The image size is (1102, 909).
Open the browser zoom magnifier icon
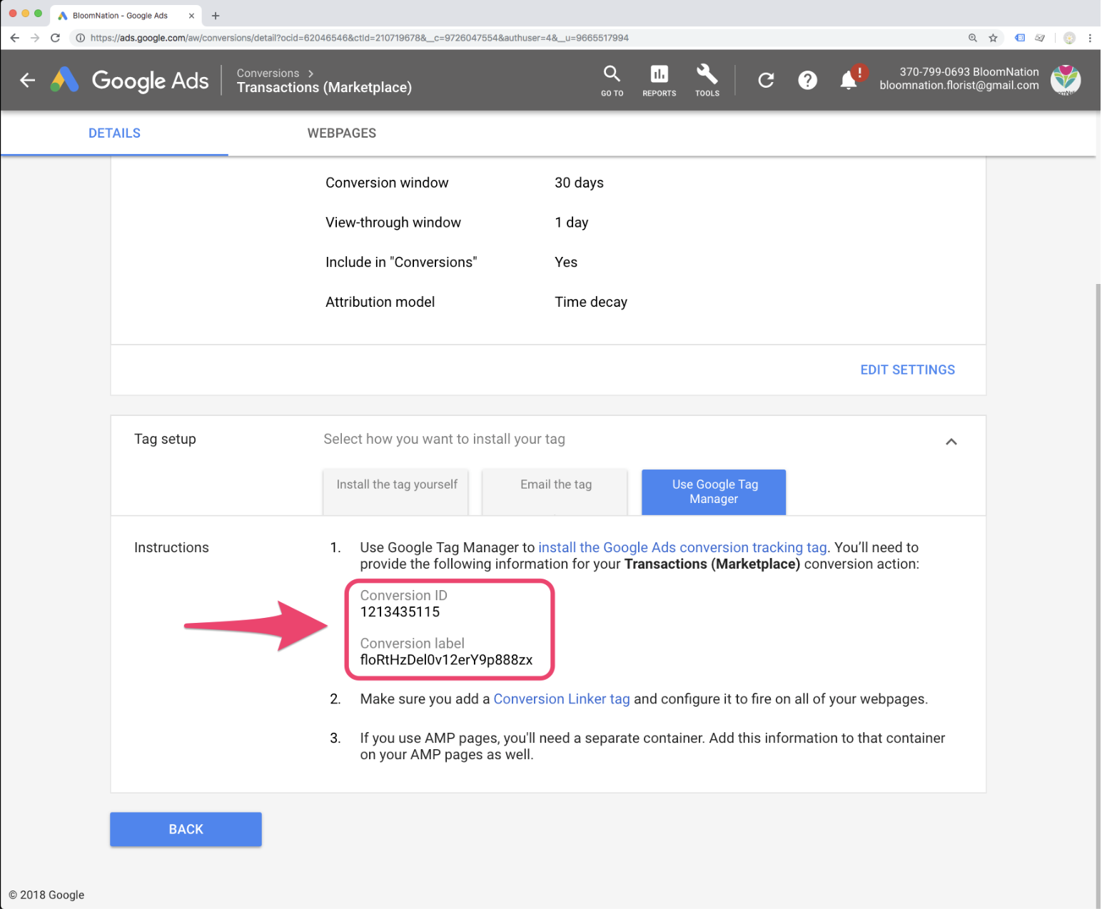972,38
